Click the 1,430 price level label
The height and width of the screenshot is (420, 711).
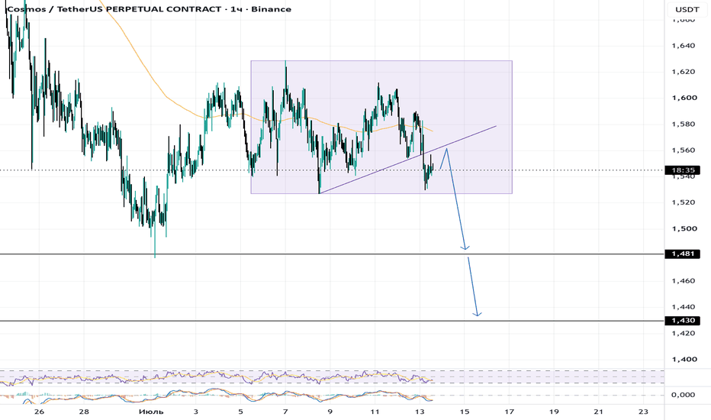(x=683, y=321)
